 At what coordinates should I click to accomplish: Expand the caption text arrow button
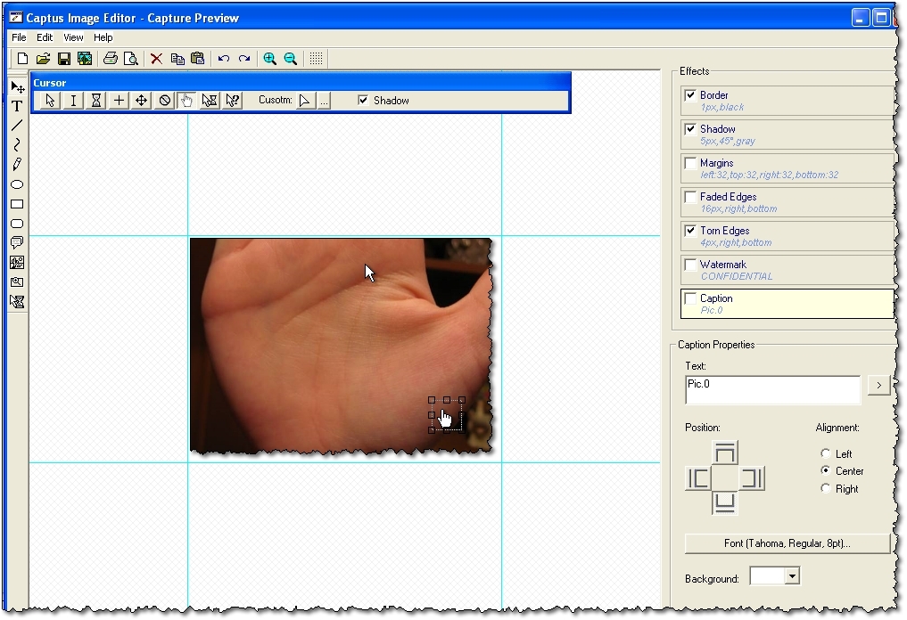click(x=878, y=385)
